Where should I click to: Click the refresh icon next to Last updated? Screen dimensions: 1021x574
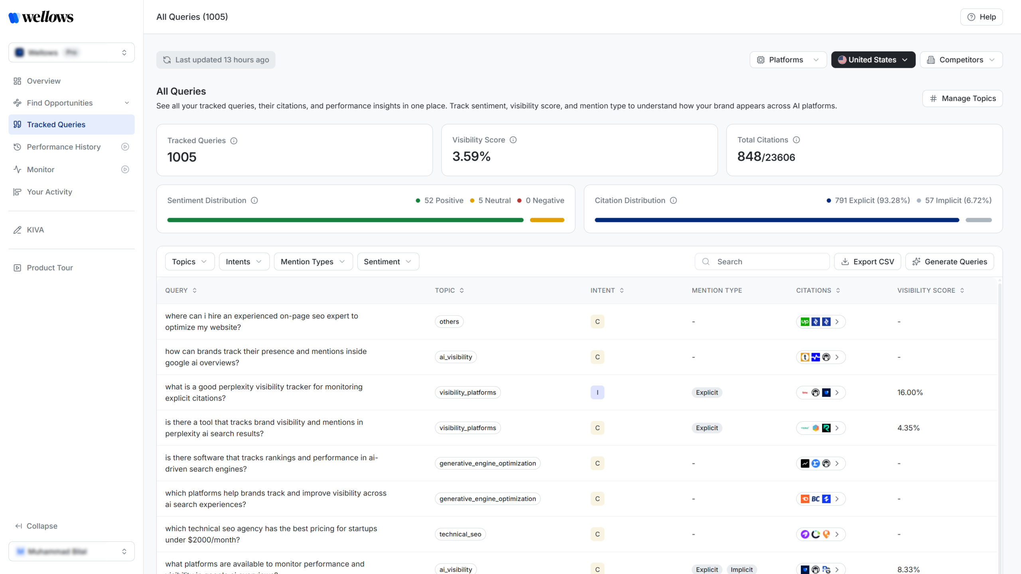coord(167,60)
